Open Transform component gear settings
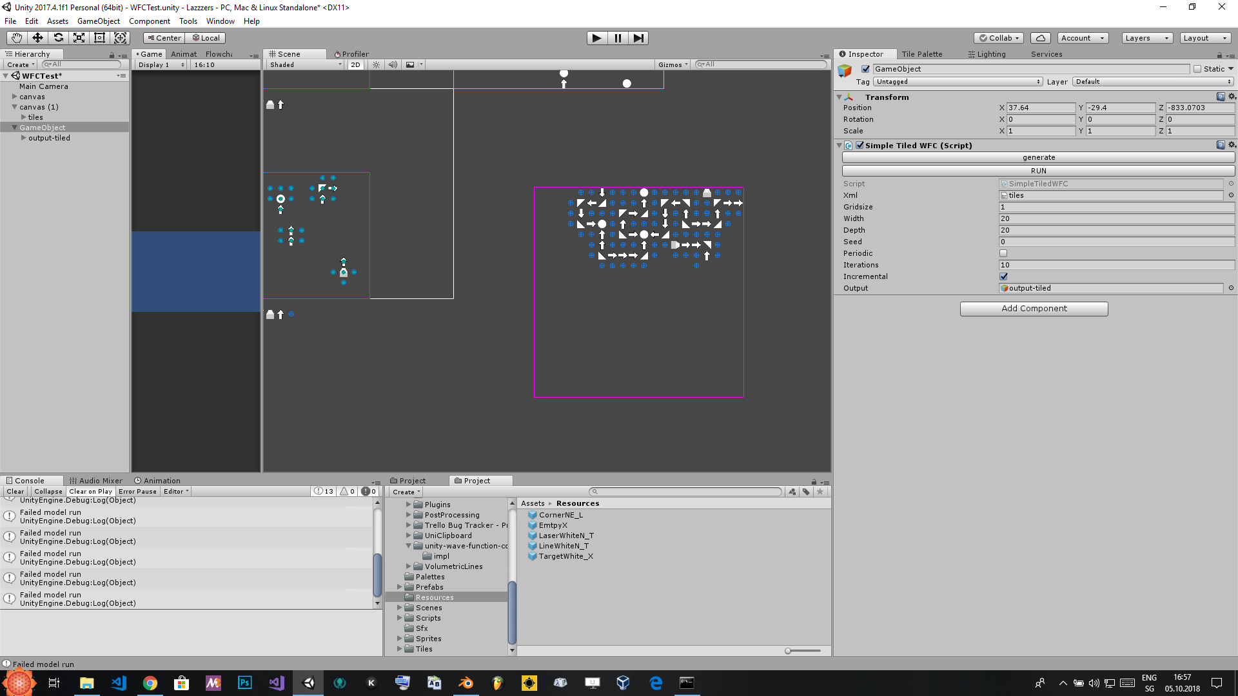The image size is (1238, 696). click(1232, 97)
